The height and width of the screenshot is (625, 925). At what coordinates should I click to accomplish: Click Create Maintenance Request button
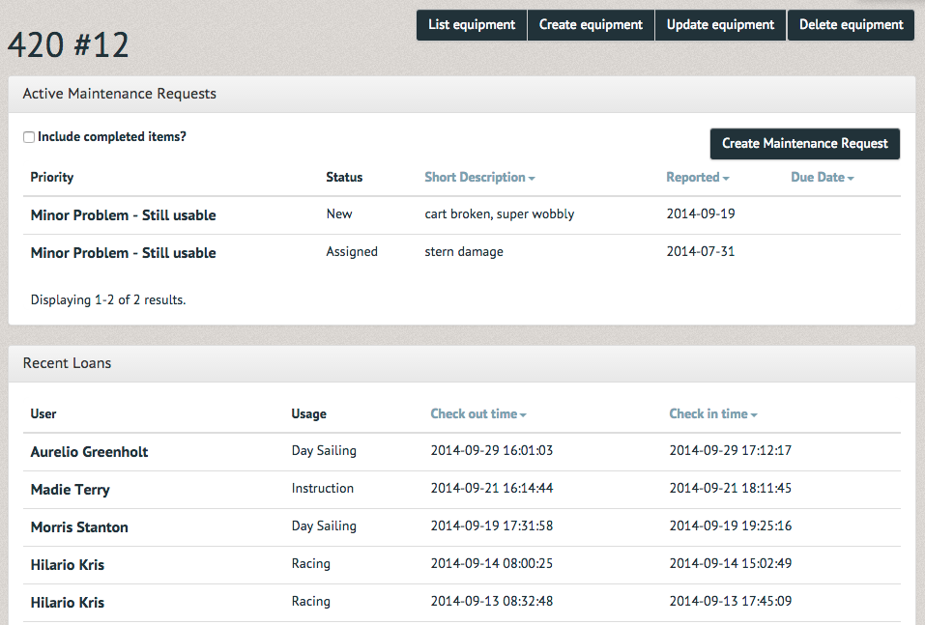804,144
